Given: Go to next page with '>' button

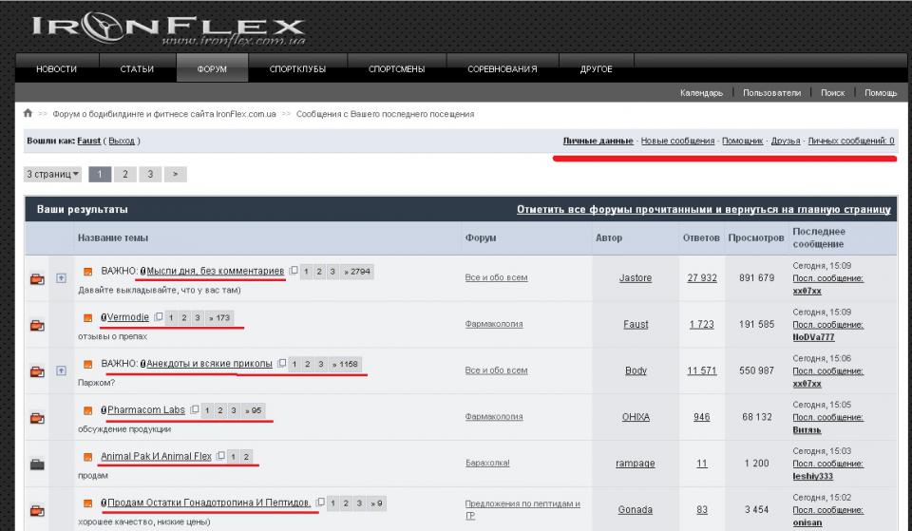Looking at the screenshot, I should click(176, 175).
